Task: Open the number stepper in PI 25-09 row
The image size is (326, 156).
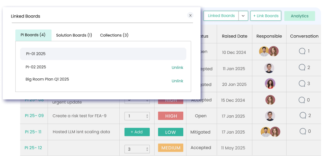Action: (x=137, y=116)
